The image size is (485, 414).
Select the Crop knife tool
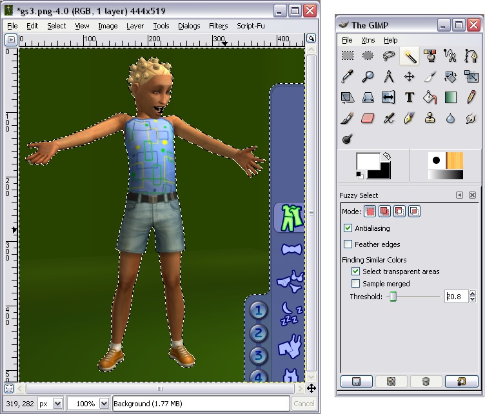coord(430,77)
